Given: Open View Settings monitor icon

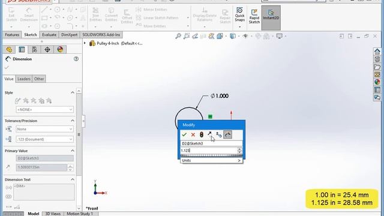Looking at the screenshot, I should coord(279,36).
